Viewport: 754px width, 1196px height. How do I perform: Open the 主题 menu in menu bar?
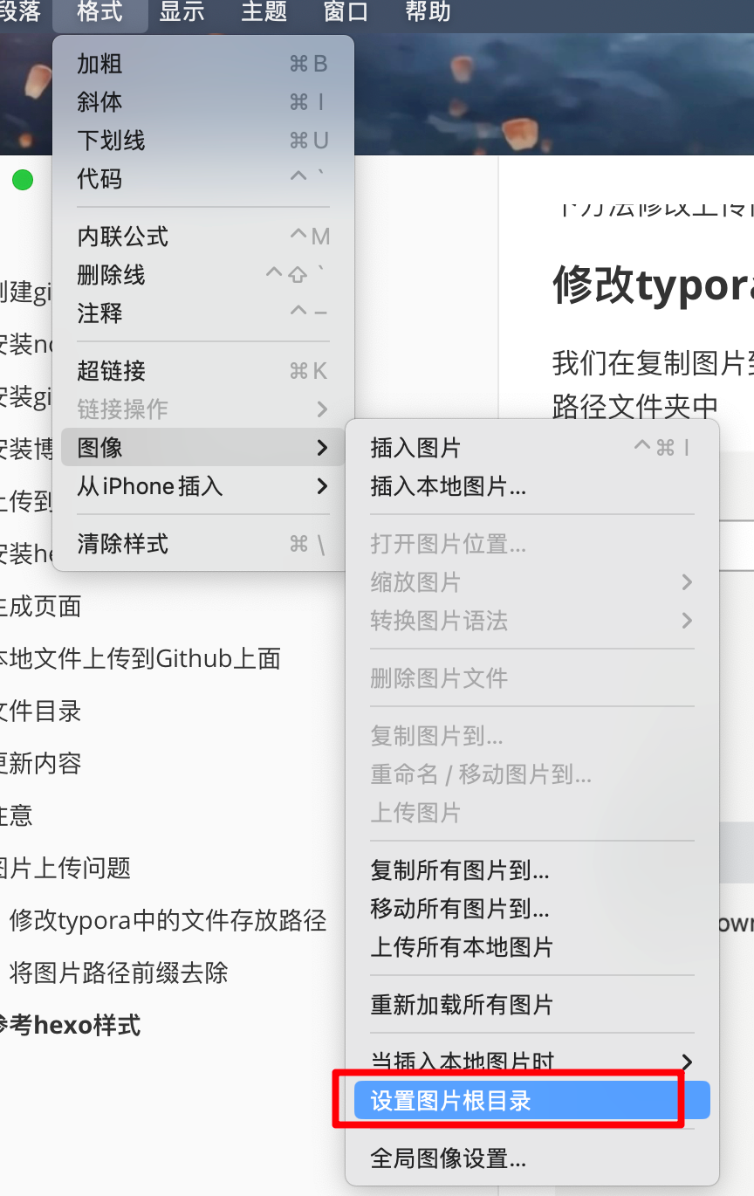(x=264, y=12)
